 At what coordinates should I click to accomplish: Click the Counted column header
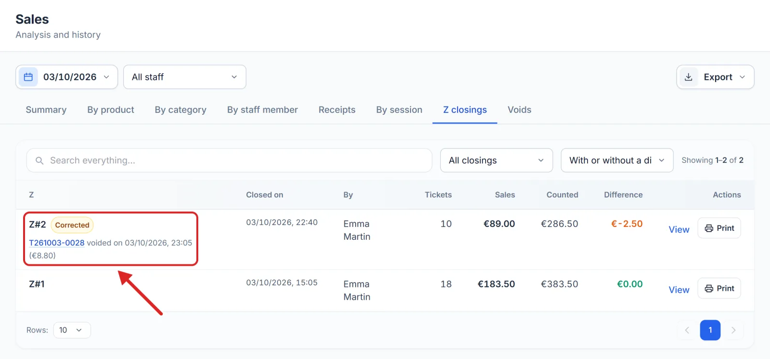click(x=563, y=195)
